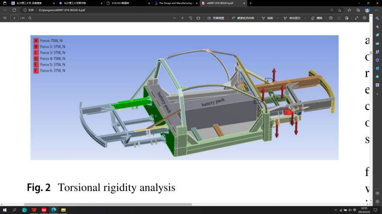This screenshot has height=214, width=382.
Task: Open Windows Start menu
Action: 5,210
